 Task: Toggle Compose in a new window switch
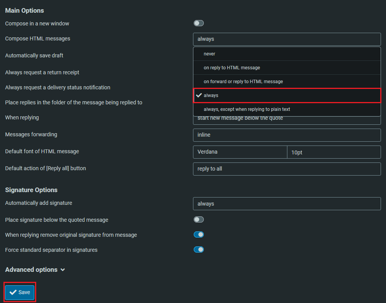tap(198, 23)
